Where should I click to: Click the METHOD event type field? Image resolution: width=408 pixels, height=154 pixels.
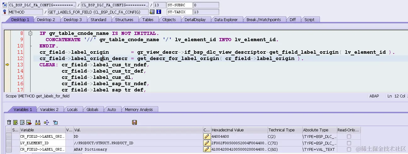25,12
